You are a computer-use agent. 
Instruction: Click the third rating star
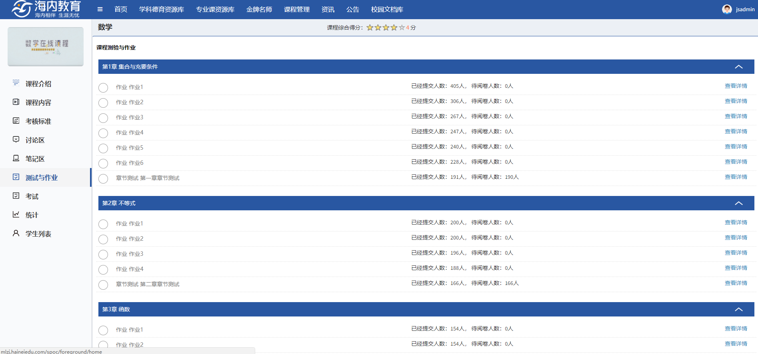[386, 28]
